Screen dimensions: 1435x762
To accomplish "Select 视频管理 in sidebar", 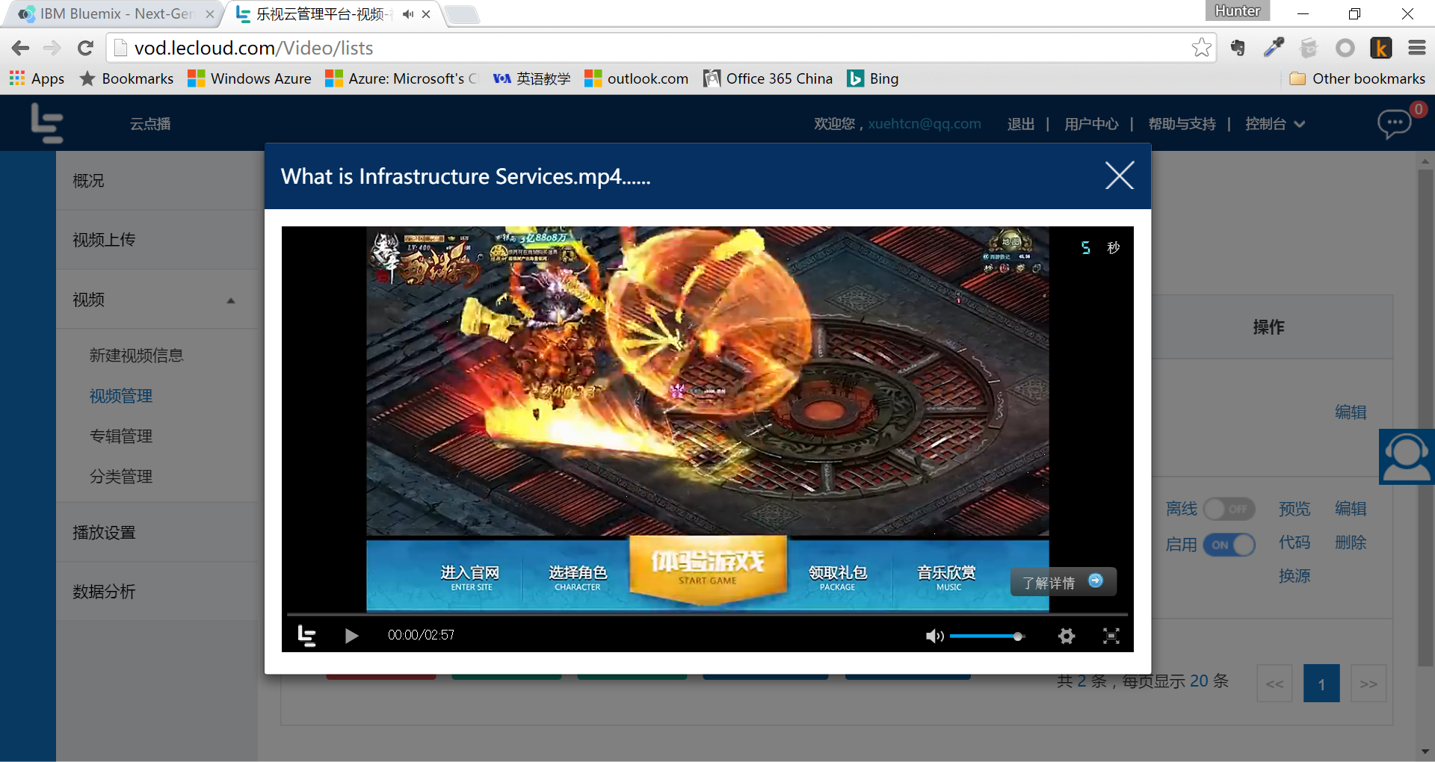I will click(x=121, y=396).
